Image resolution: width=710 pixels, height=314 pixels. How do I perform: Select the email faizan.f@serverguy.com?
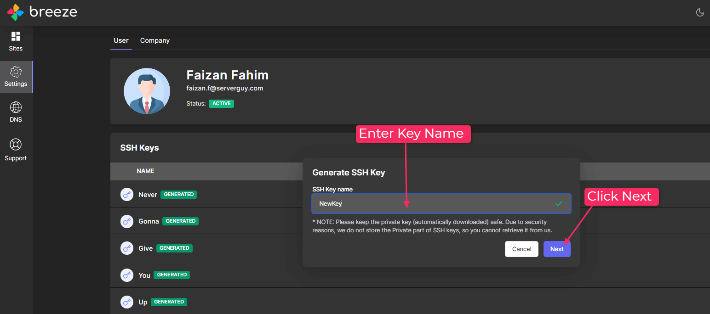coord(225,88)
